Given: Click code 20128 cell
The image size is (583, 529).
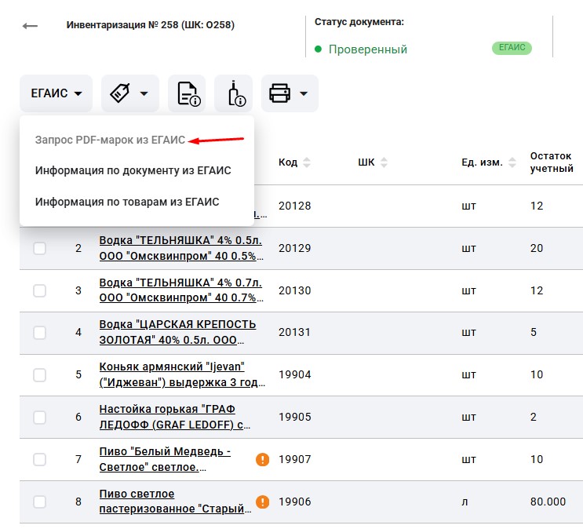Looking at the screenshot, I should coord(294,206).
